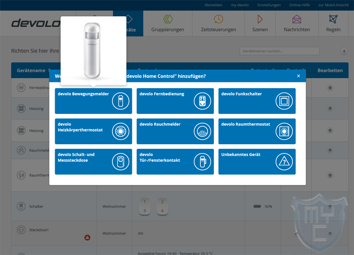Click the Schalter device name
354x255 pixels.
[36, 206]
